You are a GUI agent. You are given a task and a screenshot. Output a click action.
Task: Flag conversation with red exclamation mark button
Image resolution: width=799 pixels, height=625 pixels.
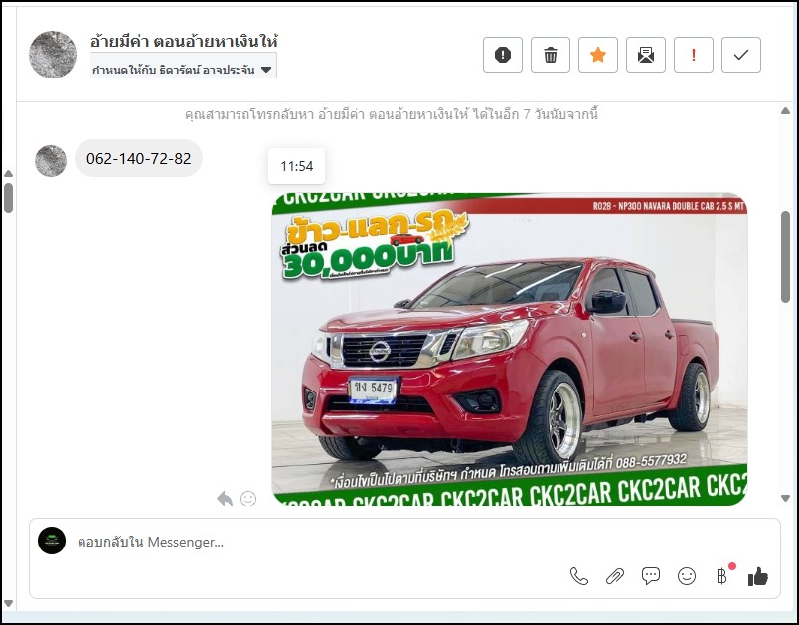tap(693, 55)
